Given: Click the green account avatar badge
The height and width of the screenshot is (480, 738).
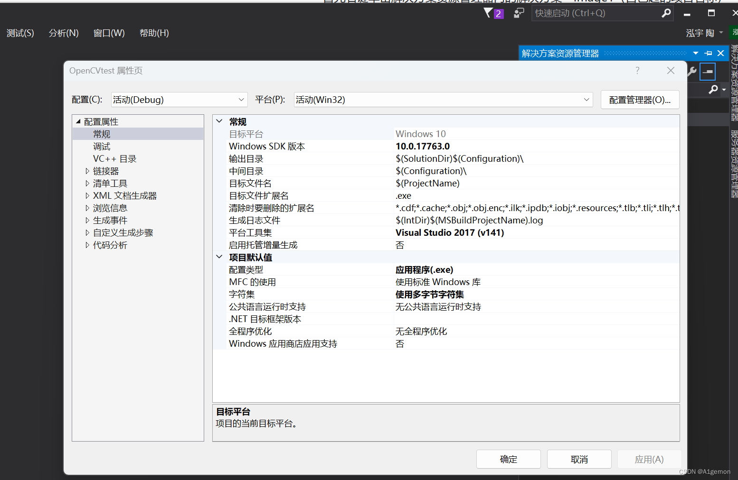Looking at the screenshot, I should point(735,32).
